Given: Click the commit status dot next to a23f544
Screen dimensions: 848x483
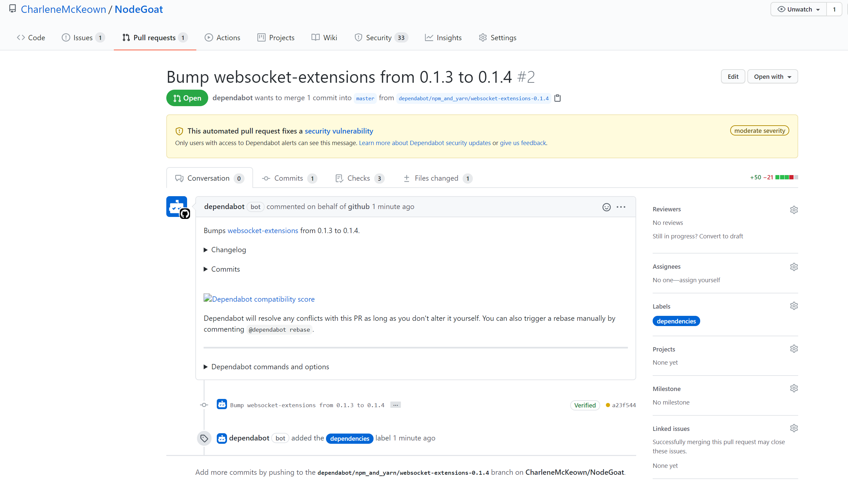Looking at the screenshot, I should point(608,405).
